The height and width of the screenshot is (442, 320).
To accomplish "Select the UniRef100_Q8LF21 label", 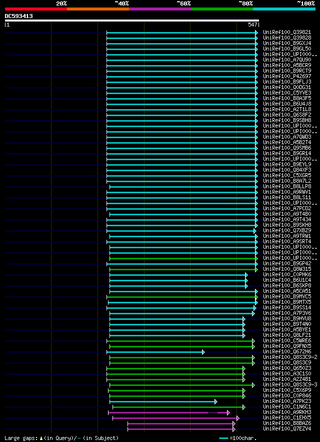I will tap(287, 335).
